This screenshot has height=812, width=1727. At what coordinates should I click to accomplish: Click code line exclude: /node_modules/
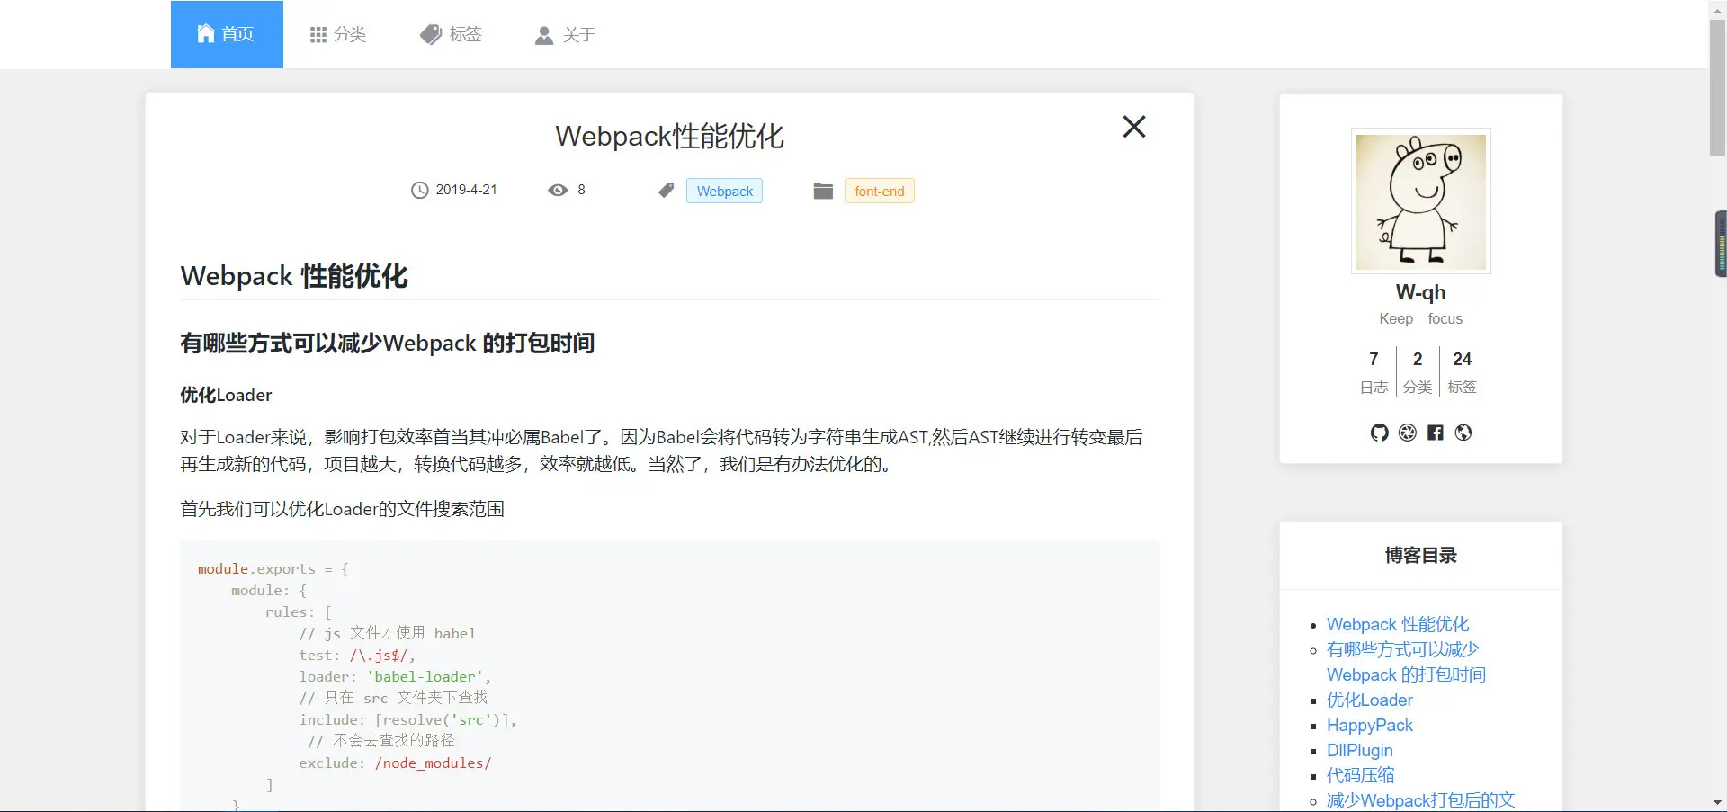[395, 763]
